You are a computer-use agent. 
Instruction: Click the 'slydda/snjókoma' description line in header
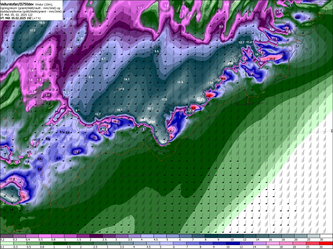[x=31, y=11]
